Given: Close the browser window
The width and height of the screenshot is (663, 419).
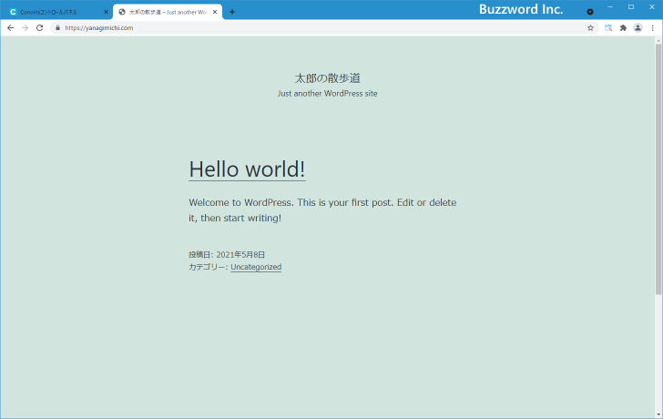Looking at the screenshot, I should point(651,7).
